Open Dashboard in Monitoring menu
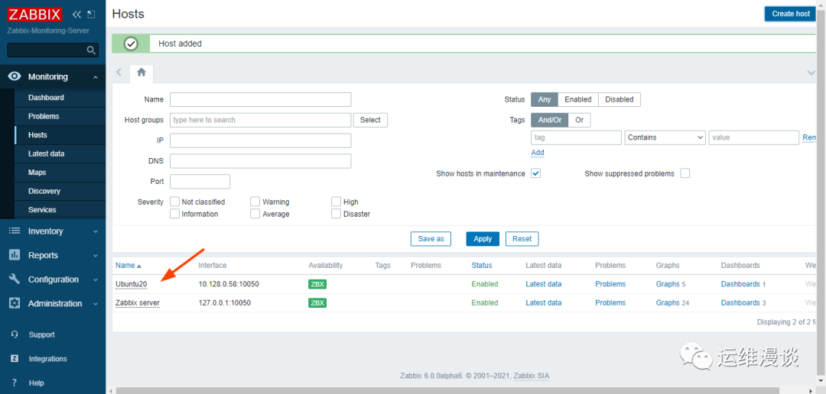Screen dimensions: 826x394 (47, 97)
